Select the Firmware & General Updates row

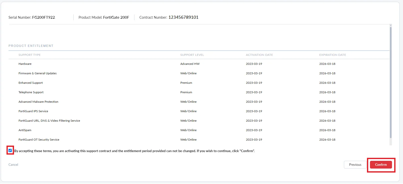pyautogui.click(x=38, y=73)
